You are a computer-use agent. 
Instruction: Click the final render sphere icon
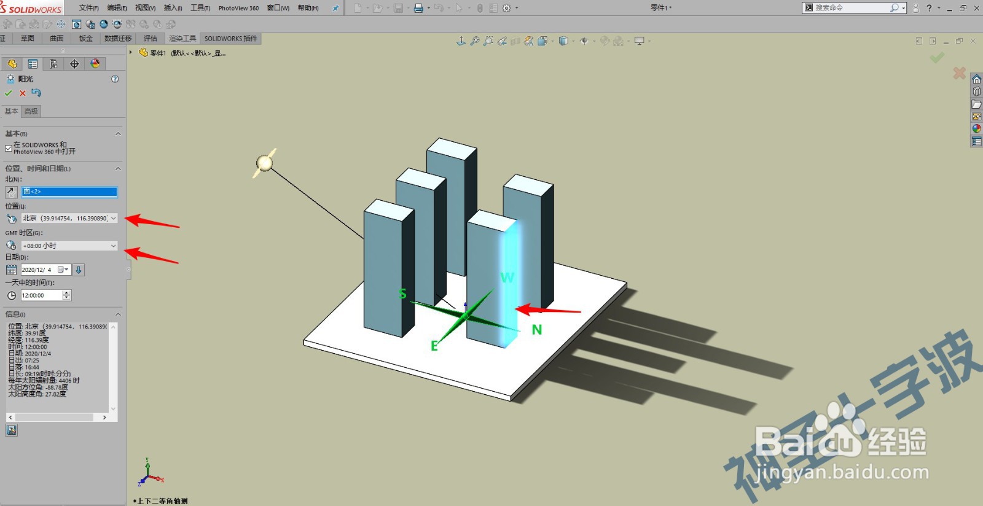coord(104,25)
